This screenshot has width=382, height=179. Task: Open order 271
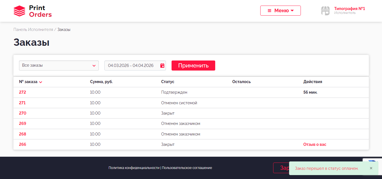coord(22,103)
